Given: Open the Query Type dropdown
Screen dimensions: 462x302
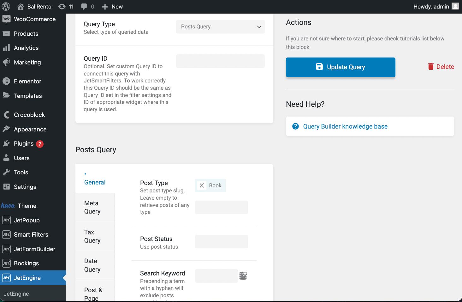Looking at the screenshot, I should 220,27.
